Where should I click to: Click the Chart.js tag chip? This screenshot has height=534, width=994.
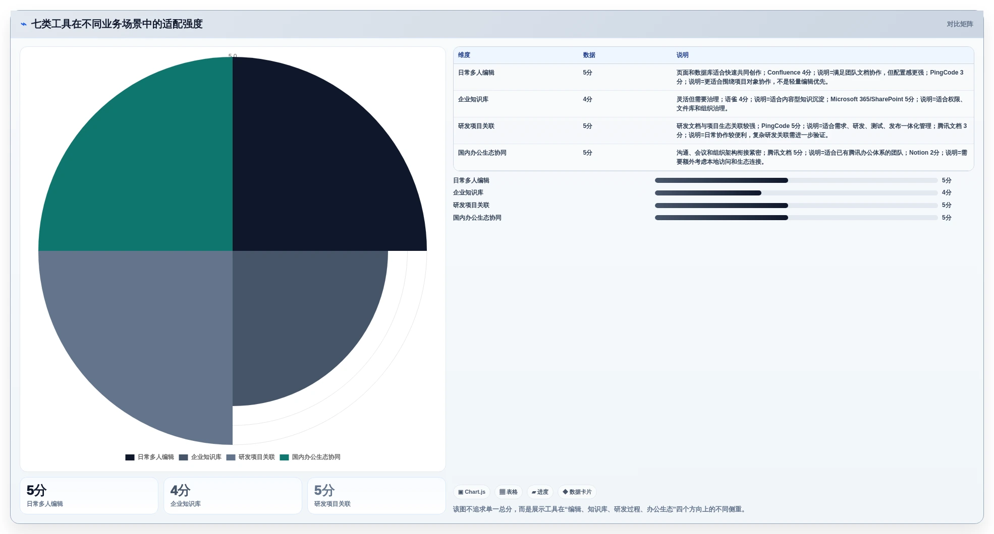click(472, 492)
